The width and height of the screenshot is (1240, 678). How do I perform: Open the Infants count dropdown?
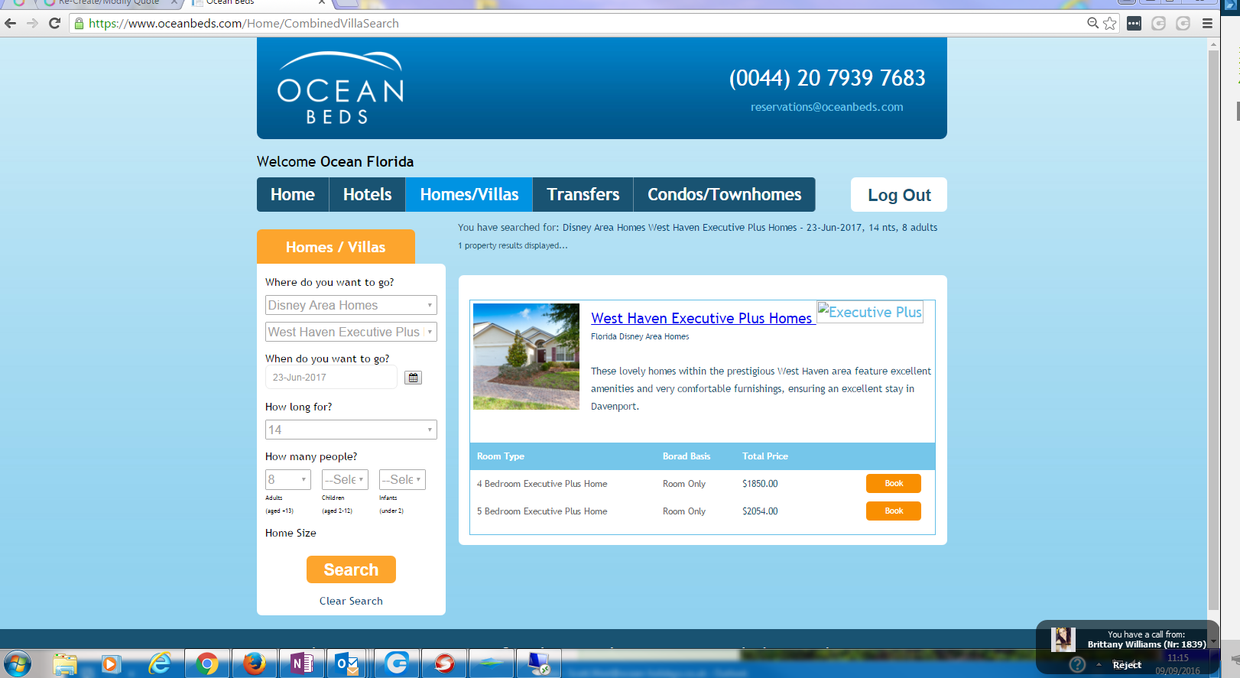coord(402,479)
